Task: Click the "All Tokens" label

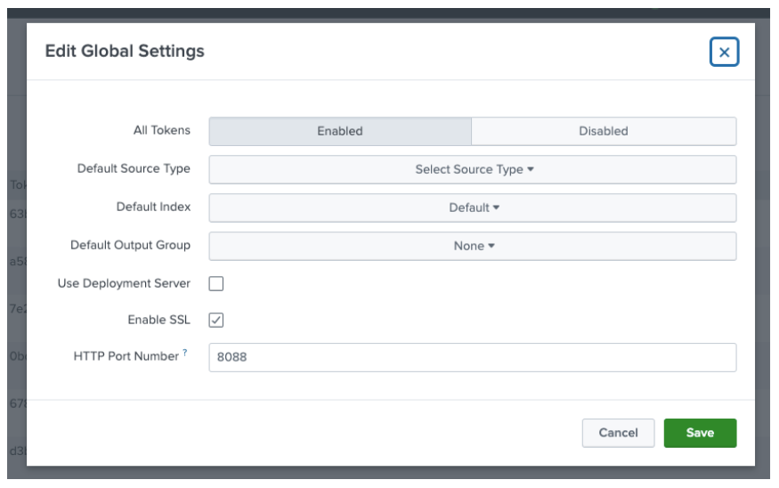Action: pyautogui.click(x=161, y=130)
